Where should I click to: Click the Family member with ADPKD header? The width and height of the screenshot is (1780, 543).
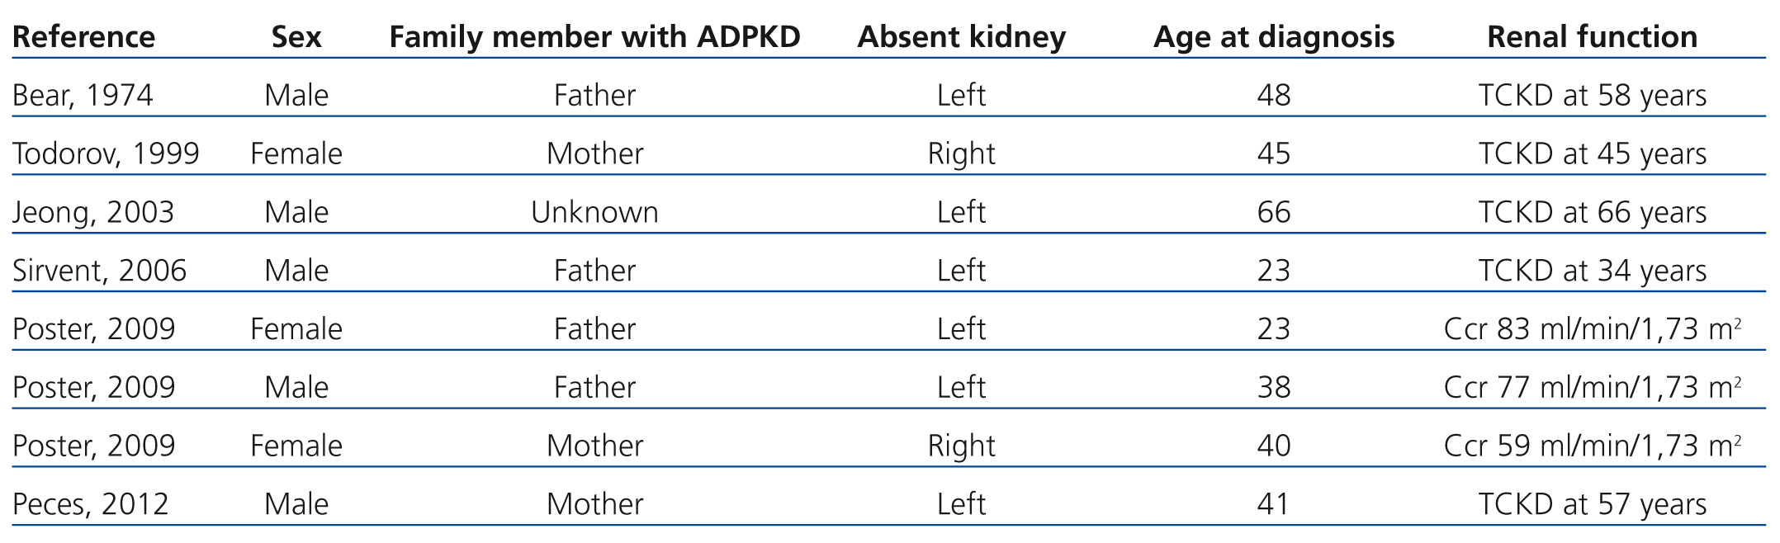point(594,37)
